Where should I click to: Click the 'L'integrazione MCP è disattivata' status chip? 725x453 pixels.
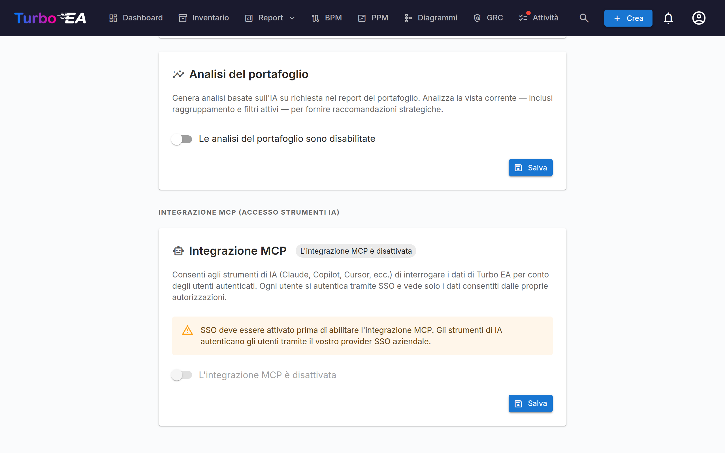tap(356, 251)
